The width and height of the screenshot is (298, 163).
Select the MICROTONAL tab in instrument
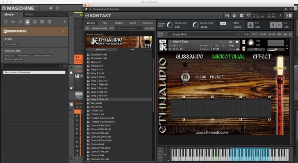pyautogui.click(x=229, y=57)
